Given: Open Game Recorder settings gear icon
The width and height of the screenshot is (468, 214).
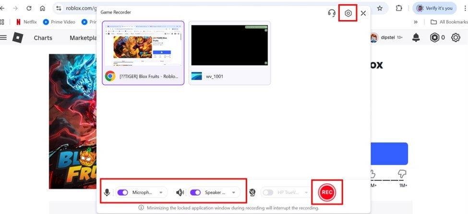Looking at the screenshot, I should pos(348,13).
